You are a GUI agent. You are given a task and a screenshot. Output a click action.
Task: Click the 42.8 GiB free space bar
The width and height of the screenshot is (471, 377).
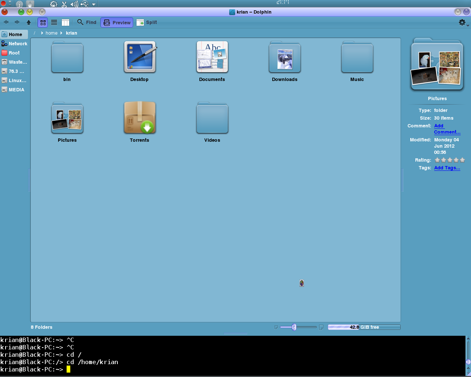364,327
